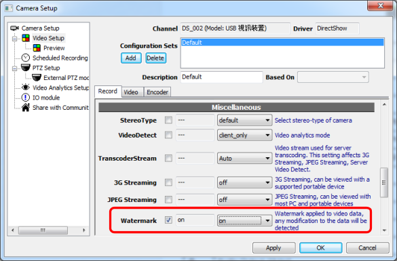
Task: Click the Cancel button
Action: (x=367, y=247)
